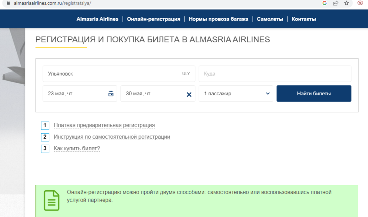Image resolution: width=368 pixels, height=217 pixels.
Task: Click the Куда destination field
Action: [275, 74]
